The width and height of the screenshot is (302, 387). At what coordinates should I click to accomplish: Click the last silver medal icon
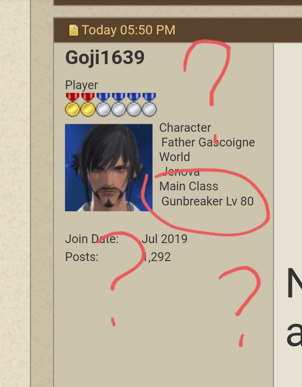[x=149, y=104]
